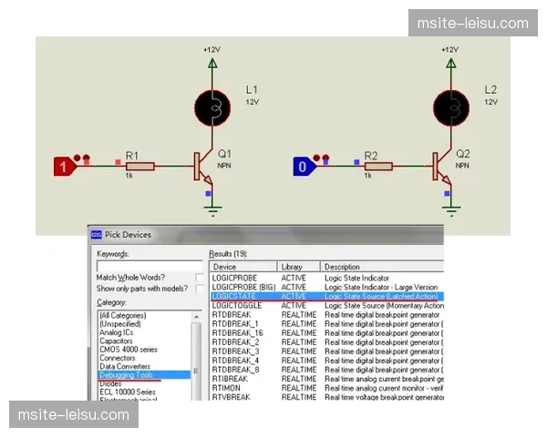Click the Keywords search field

coord(150,265)
